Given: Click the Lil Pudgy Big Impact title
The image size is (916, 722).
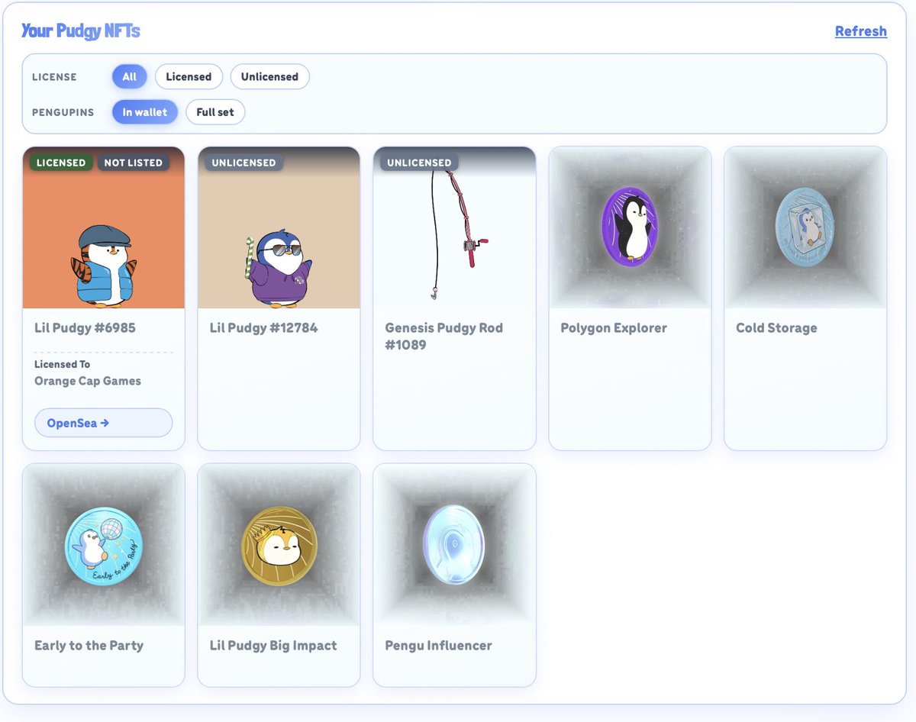Looking at the screenshot, I should (x=273, y=646).
